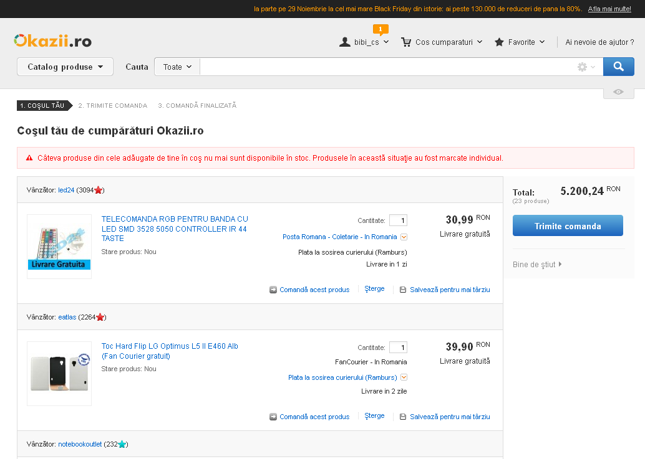Open search settings gear icon
The image size is (645, 459).
582,67
